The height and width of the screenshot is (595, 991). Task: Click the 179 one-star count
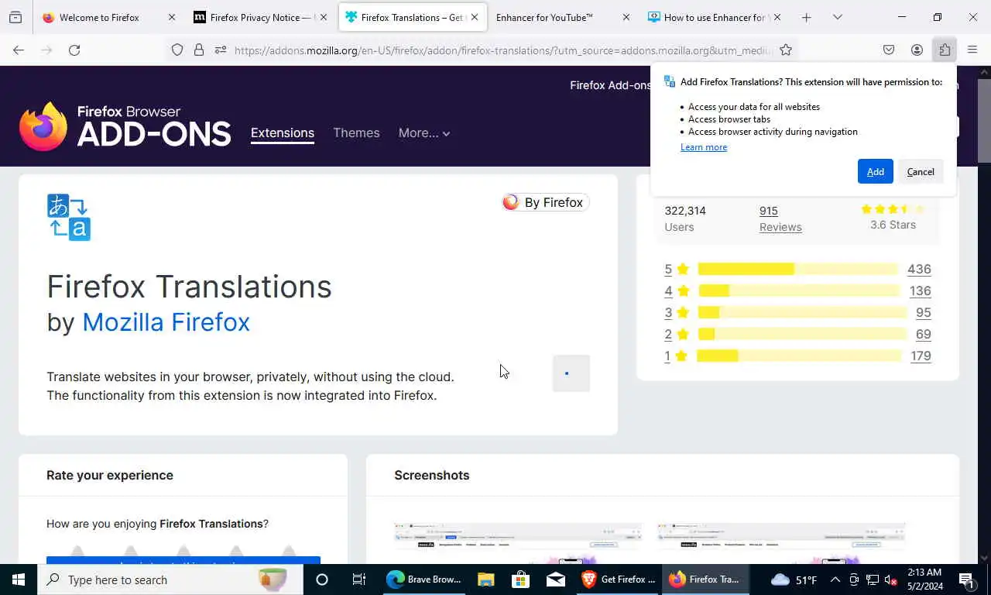(921, 356)
